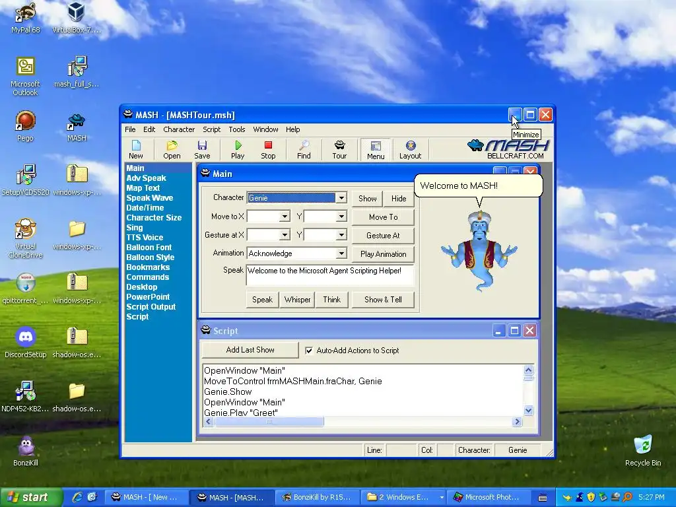676x507 pixels.
Task: Click the Play Animation button
Action: point(384,254)
